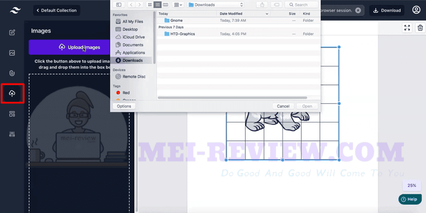Toggle the Date Modified sort arrow
The width and height of the screenshot is (426, 213).
267,14
